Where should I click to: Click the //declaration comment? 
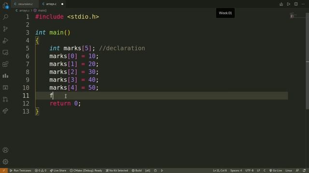[122, 48]
